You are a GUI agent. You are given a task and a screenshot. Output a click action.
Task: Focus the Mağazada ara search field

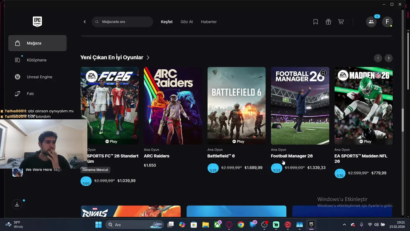click(122, 22)
